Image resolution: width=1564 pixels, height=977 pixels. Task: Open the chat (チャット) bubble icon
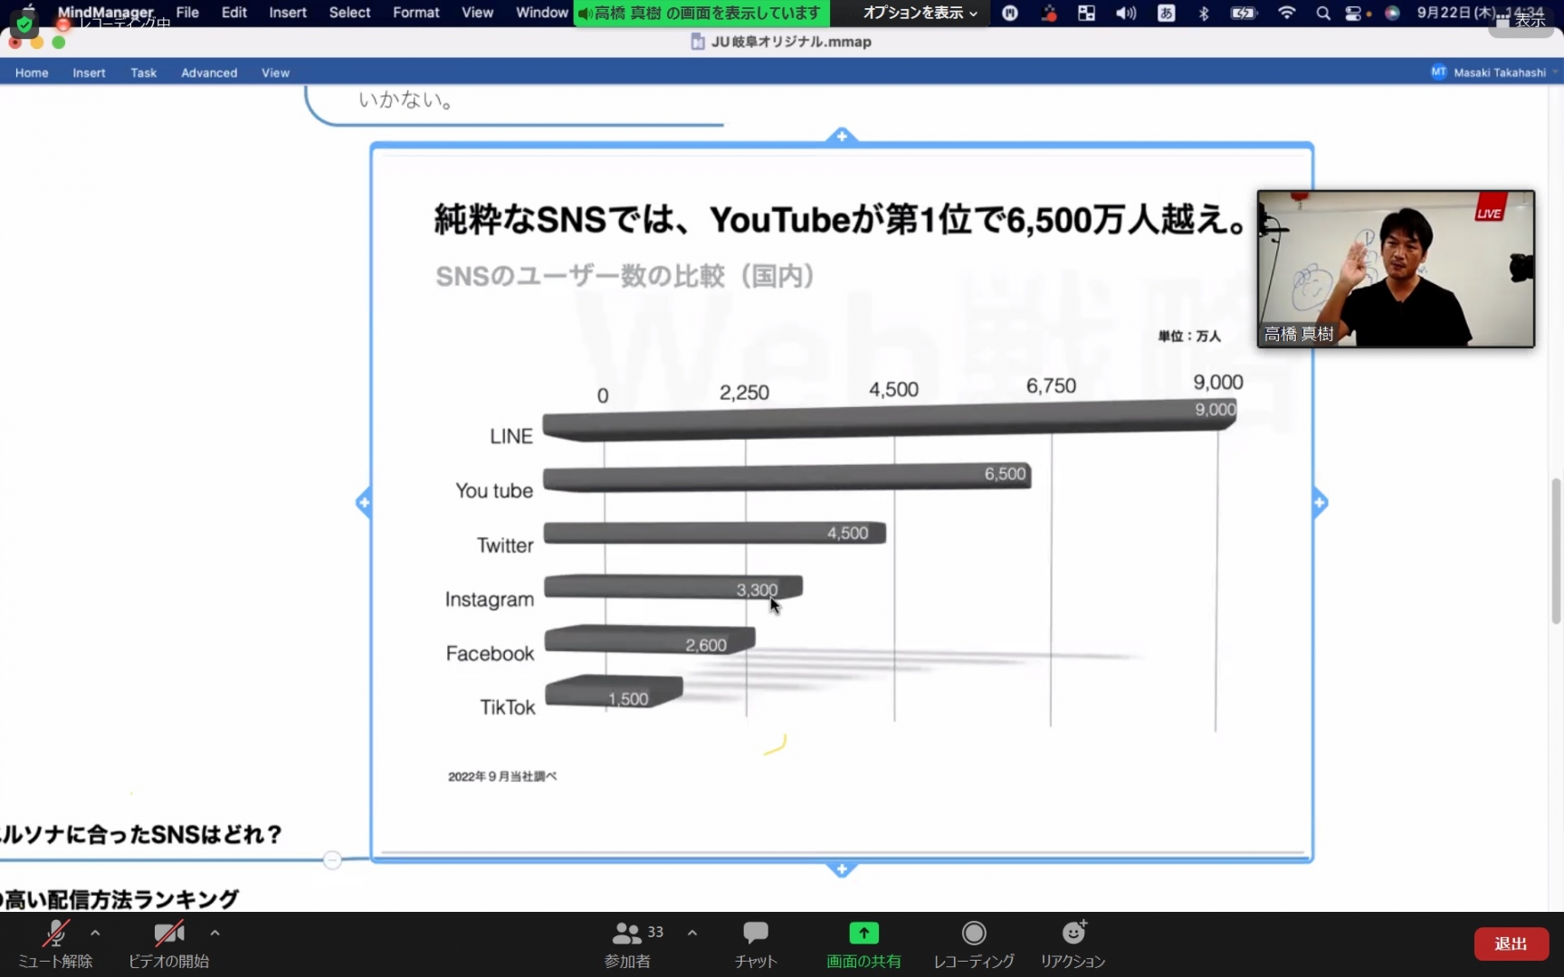[756, 933]
